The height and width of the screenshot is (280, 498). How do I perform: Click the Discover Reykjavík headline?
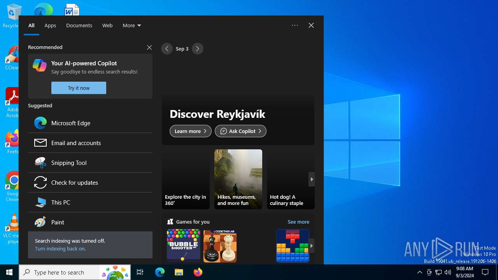click(x=217, y=114)
